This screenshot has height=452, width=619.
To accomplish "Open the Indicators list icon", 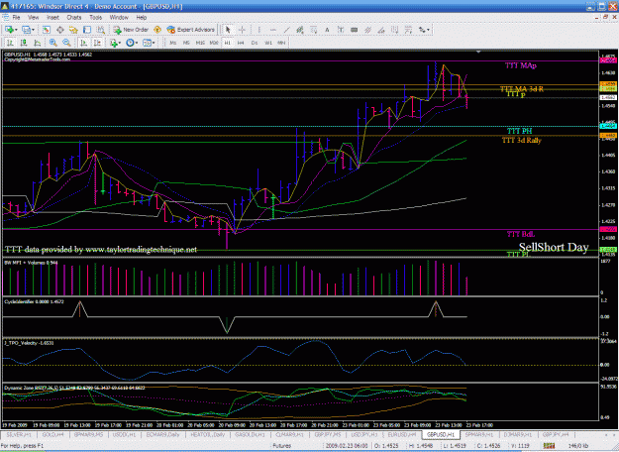I will (x=114, y=43).
